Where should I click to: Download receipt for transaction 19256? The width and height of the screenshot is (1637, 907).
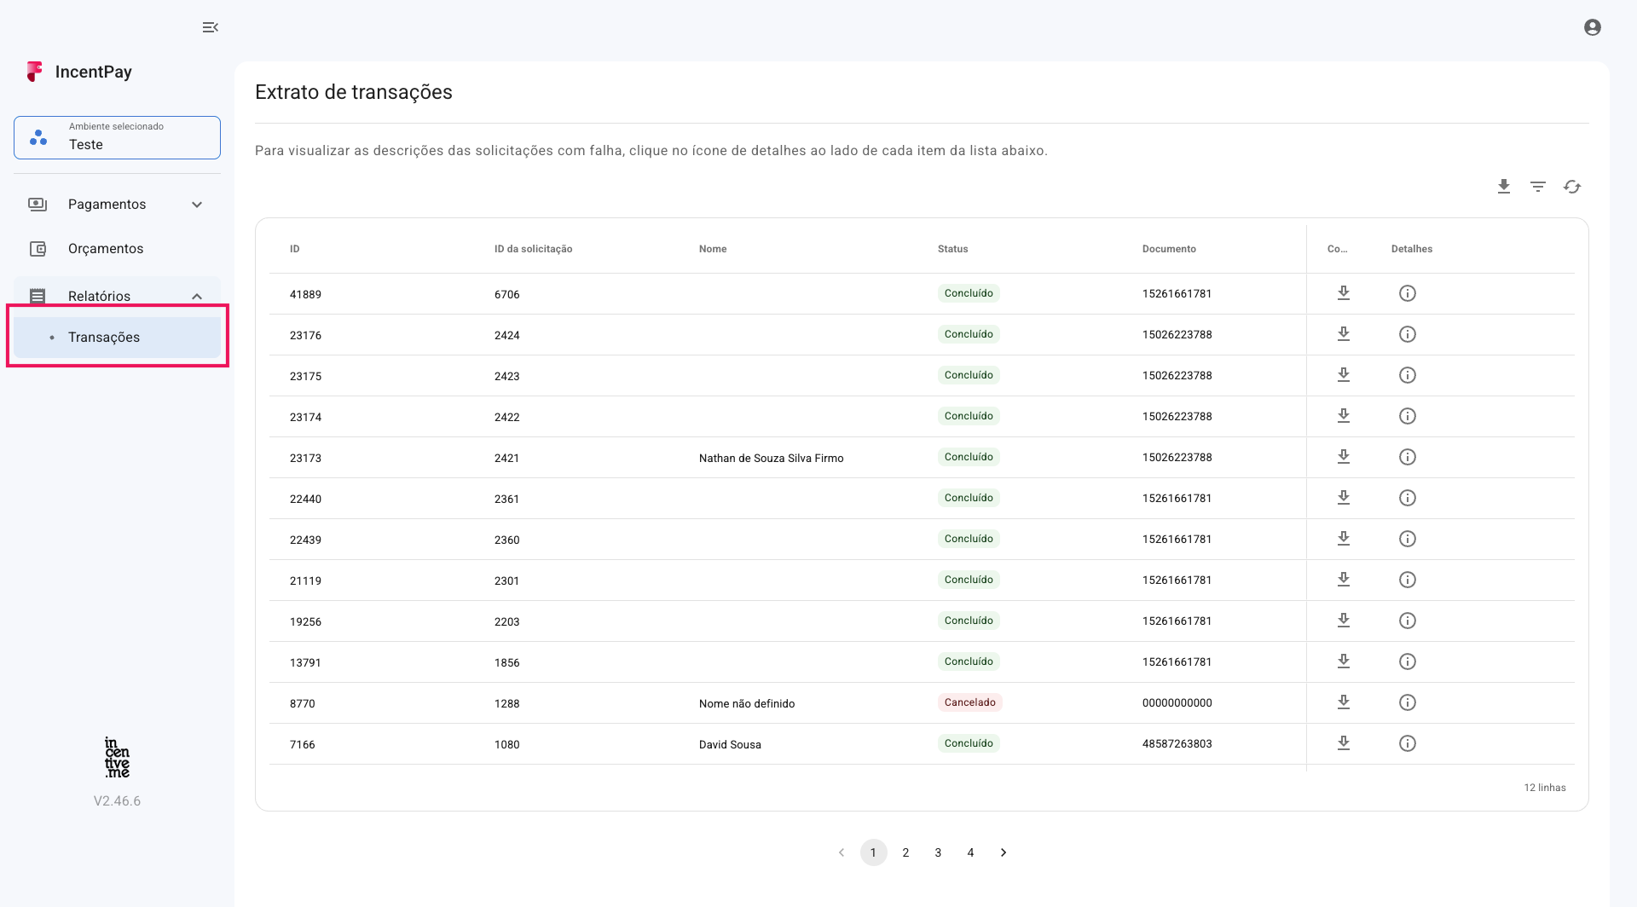pos(1344,621)
